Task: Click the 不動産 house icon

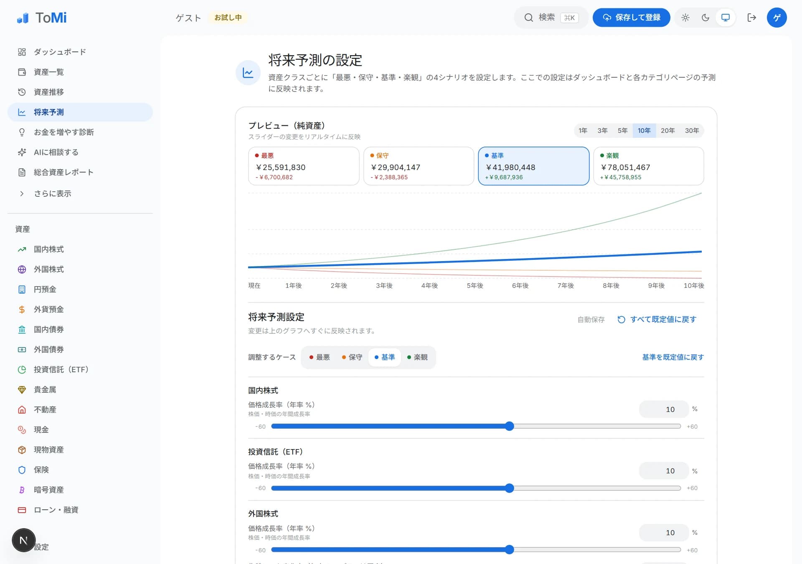Action: pos(22,410)
